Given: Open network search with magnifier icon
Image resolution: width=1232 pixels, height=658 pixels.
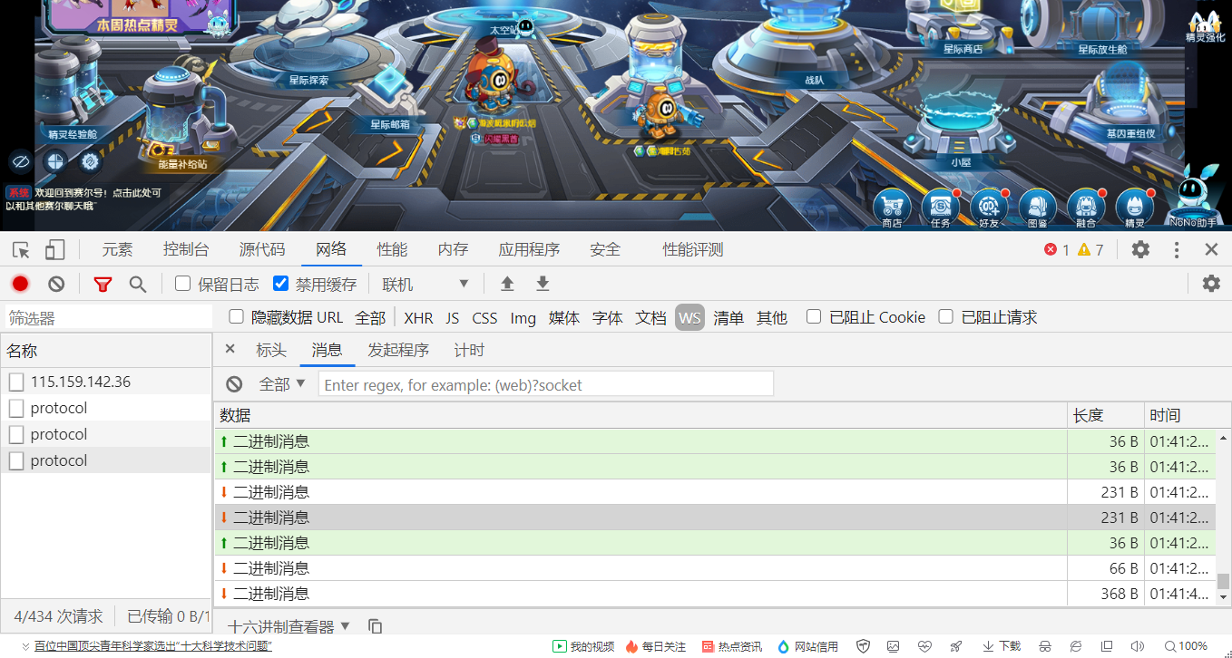Looking at the screenshot, I should [138, 284].
